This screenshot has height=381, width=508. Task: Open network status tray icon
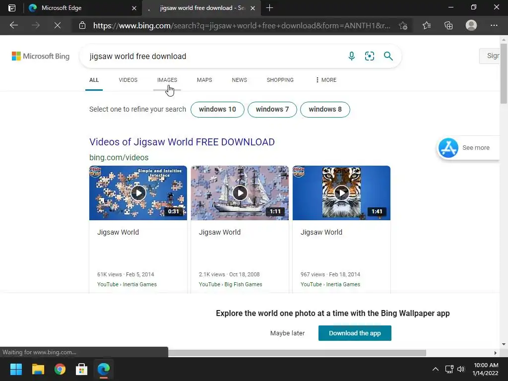449,369
